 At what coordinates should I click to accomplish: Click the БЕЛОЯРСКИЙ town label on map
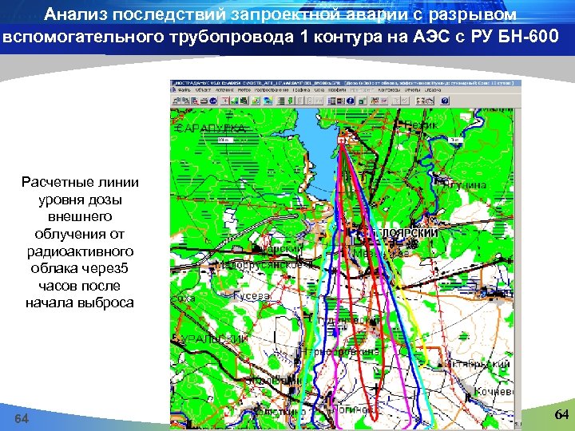click(403, 232)
